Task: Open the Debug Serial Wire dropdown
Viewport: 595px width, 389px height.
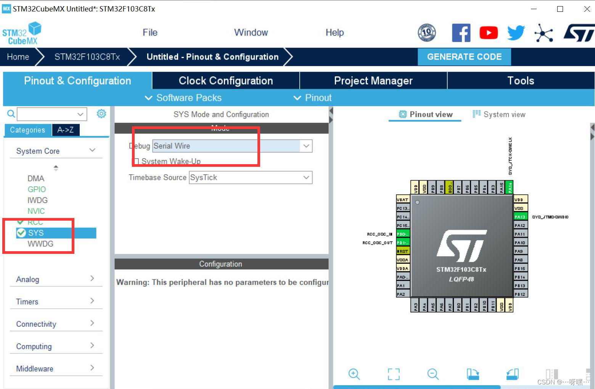Action: tap(232, 146)
